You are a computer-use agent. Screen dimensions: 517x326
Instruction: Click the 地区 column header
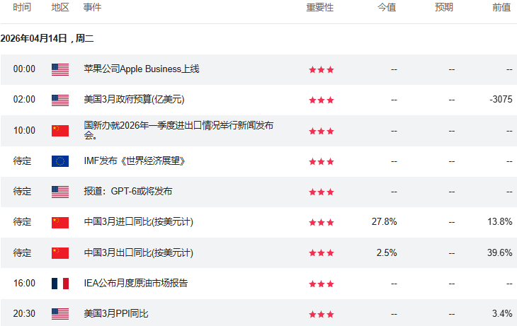pos(60,7)
